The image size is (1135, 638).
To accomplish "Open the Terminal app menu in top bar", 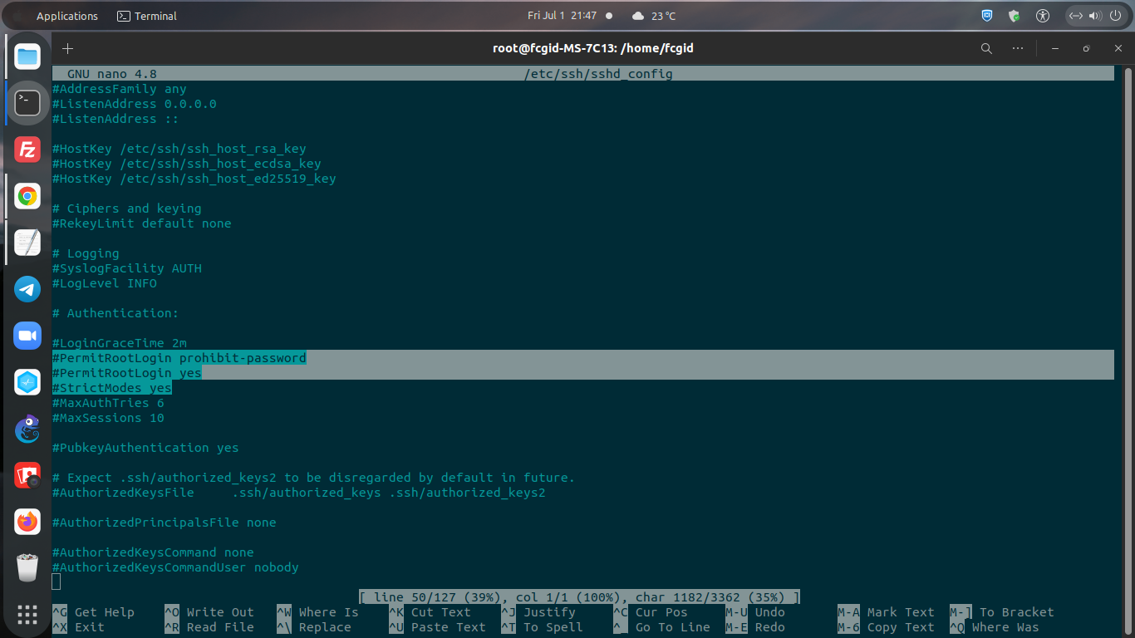I will 147,16.
